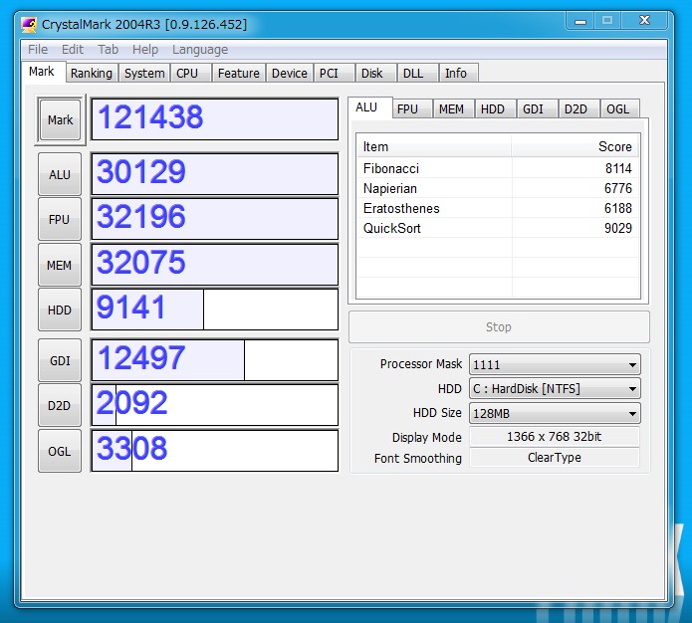692x623 pixels.
Task: Click the Display Mode 1366 x 768 32bit value
Action: (x=555, y=436)
